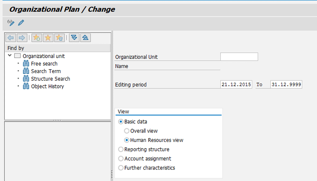Open Object History in the tree
317x181 pixels.
(47, 87)
